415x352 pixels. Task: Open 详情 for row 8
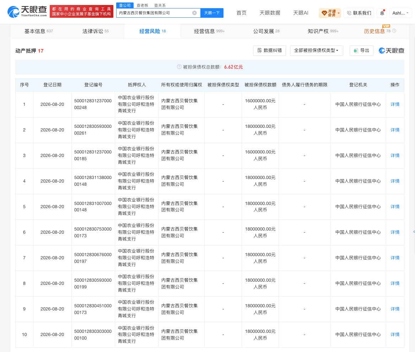(x=395, y=283)
